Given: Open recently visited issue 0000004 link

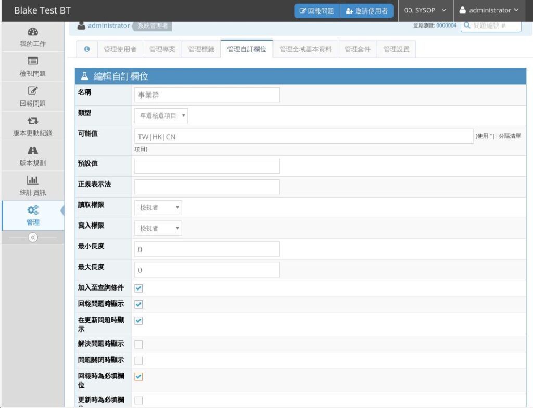Looking at the screenshot, I should point(446,25).
